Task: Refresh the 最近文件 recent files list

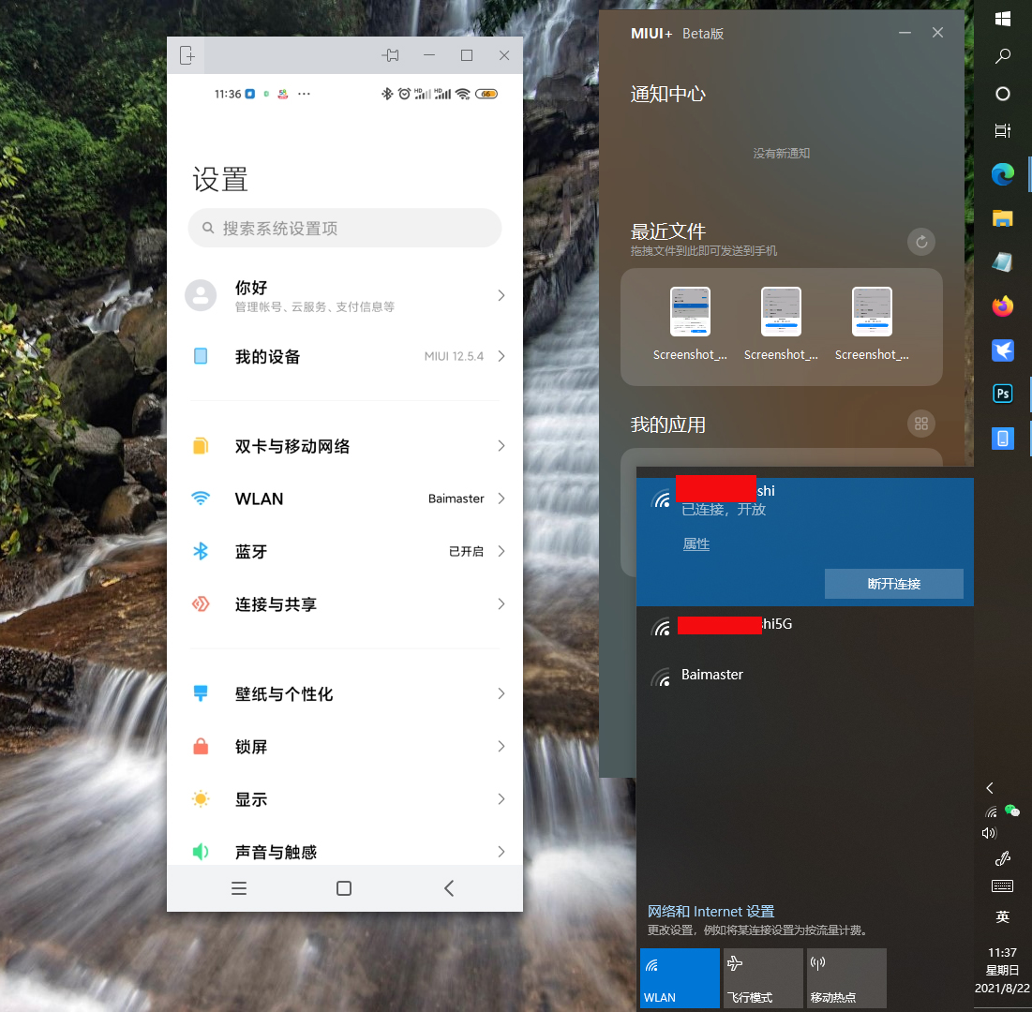Action: click(920, 242)
